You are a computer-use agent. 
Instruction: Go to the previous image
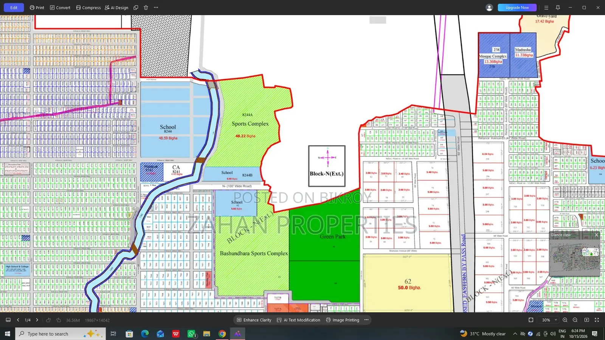(18, 320)
